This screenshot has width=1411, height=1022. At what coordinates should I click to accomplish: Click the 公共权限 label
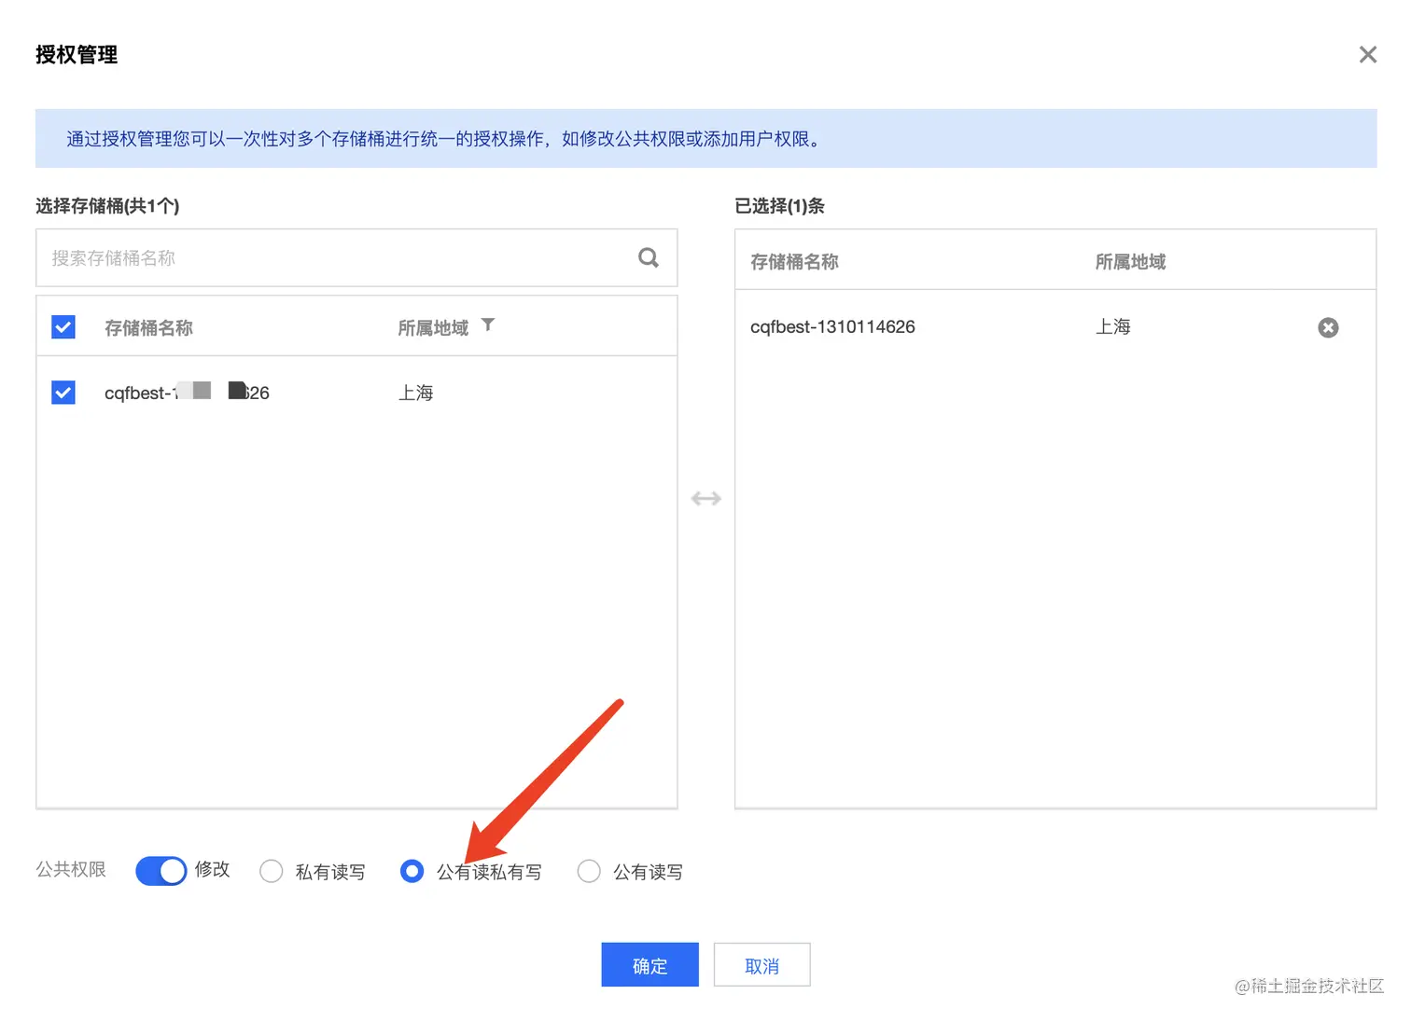71,869
